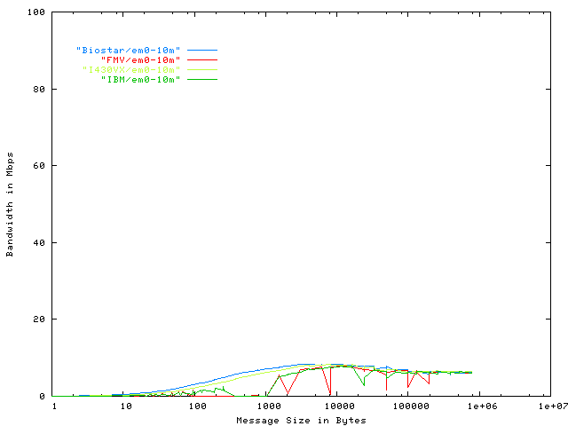Click the x-axis label 1
The width and height of the screenshot is (568, 426).
point(54,406)
